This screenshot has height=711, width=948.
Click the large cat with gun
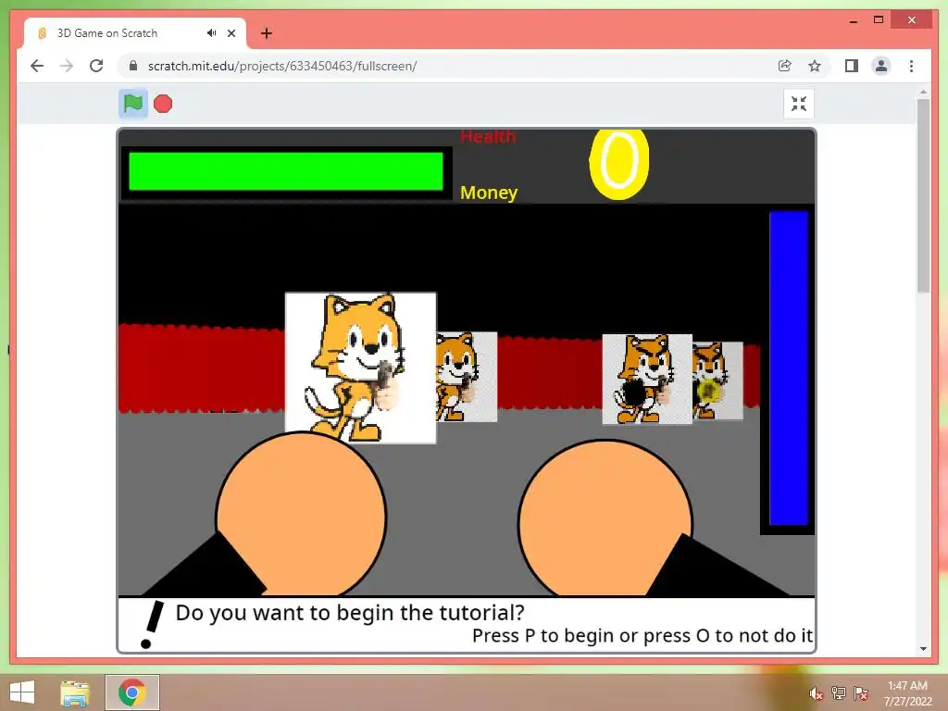click(360, 368)
